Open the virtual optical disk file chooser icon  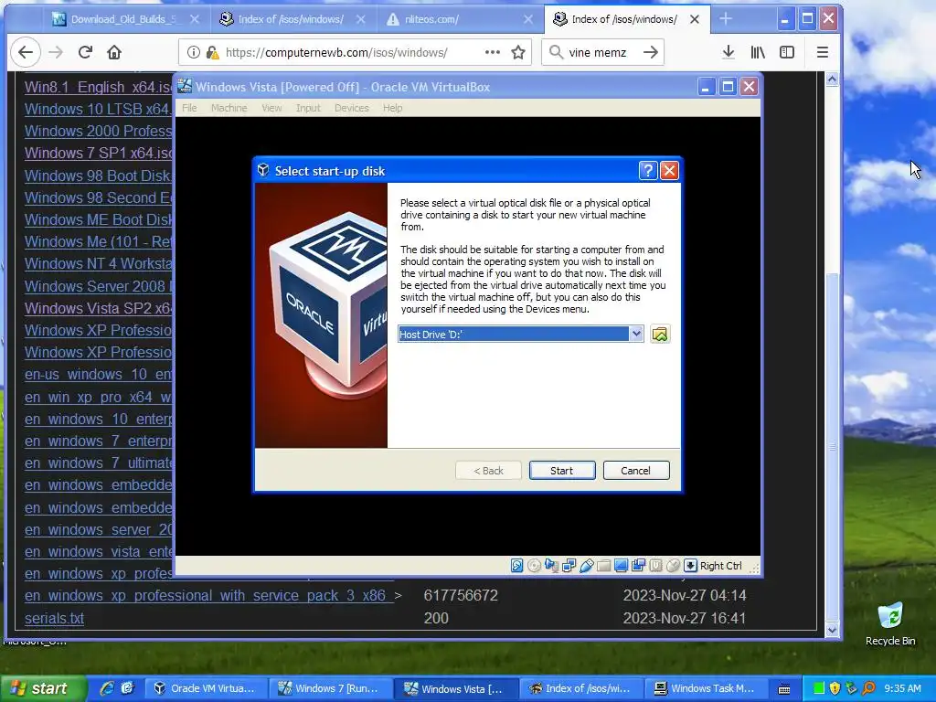click(x=660, y=335)
